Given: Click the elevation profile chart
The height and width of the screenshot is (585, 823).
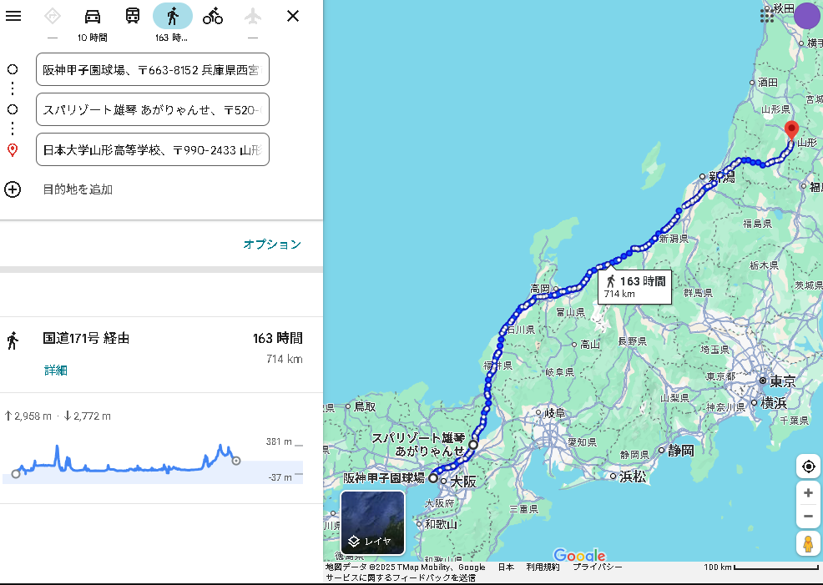Looking at the screenshot, I should coord(152,460).
